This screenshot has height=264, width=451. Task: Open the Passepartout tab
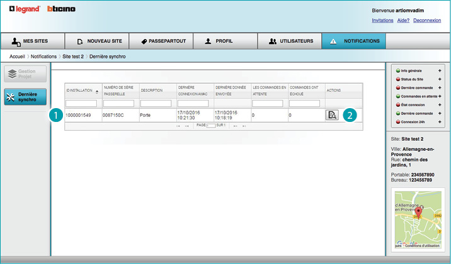(x=163, y=41)
